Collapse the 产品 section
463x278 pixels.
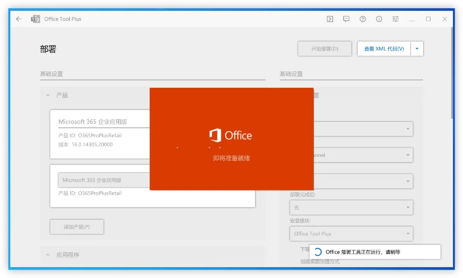(48, 96)
